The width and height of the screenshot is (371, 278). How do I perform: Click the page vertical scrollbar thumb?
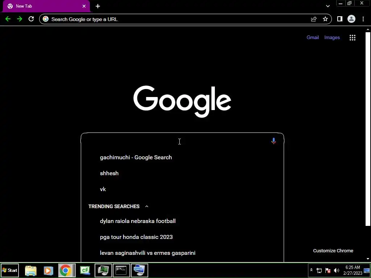pos(368,129)
